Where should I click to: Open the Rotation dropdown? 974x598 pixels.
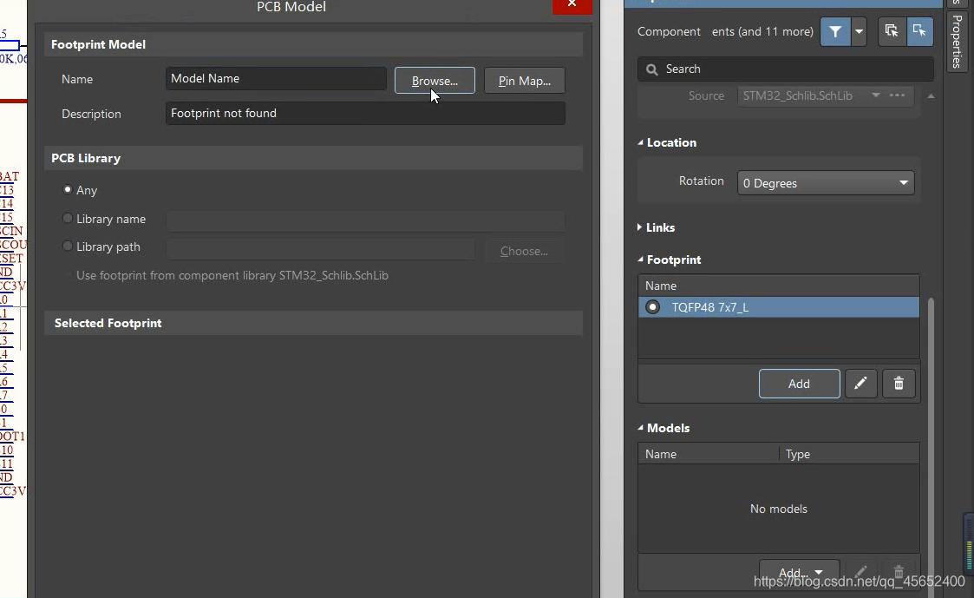pyautogui.click(x=825, y=183)
